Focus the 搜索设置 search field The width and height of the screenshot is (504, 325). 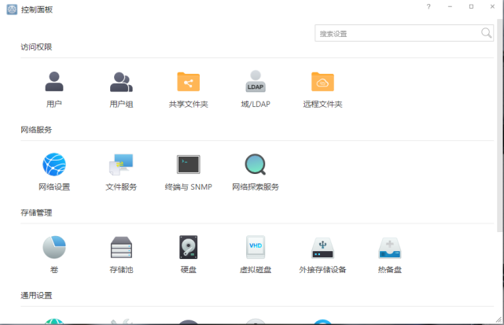[404, 33]
